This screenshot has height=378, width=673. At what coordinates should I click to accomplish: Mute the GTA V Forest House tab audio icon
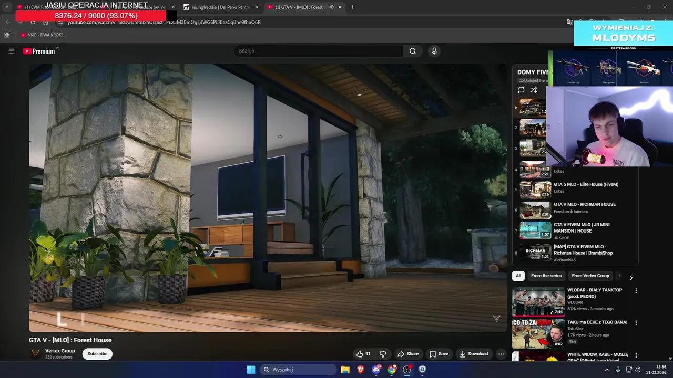point(331,7)
